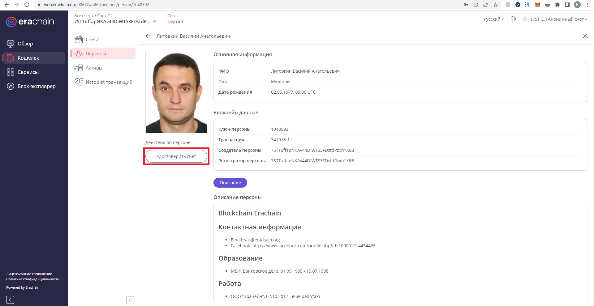
Task: Switch to the Персоны section
Action: [x=96, y=53]
